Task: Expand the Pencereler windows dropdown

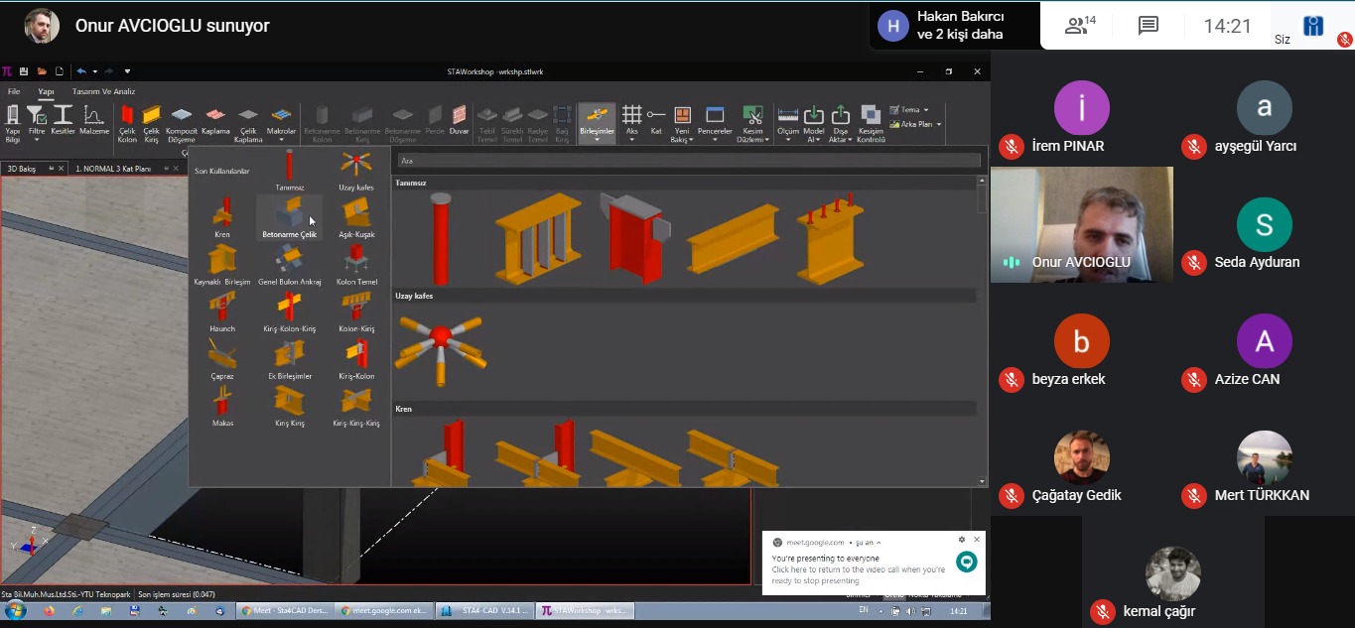Action: [715, 123]
